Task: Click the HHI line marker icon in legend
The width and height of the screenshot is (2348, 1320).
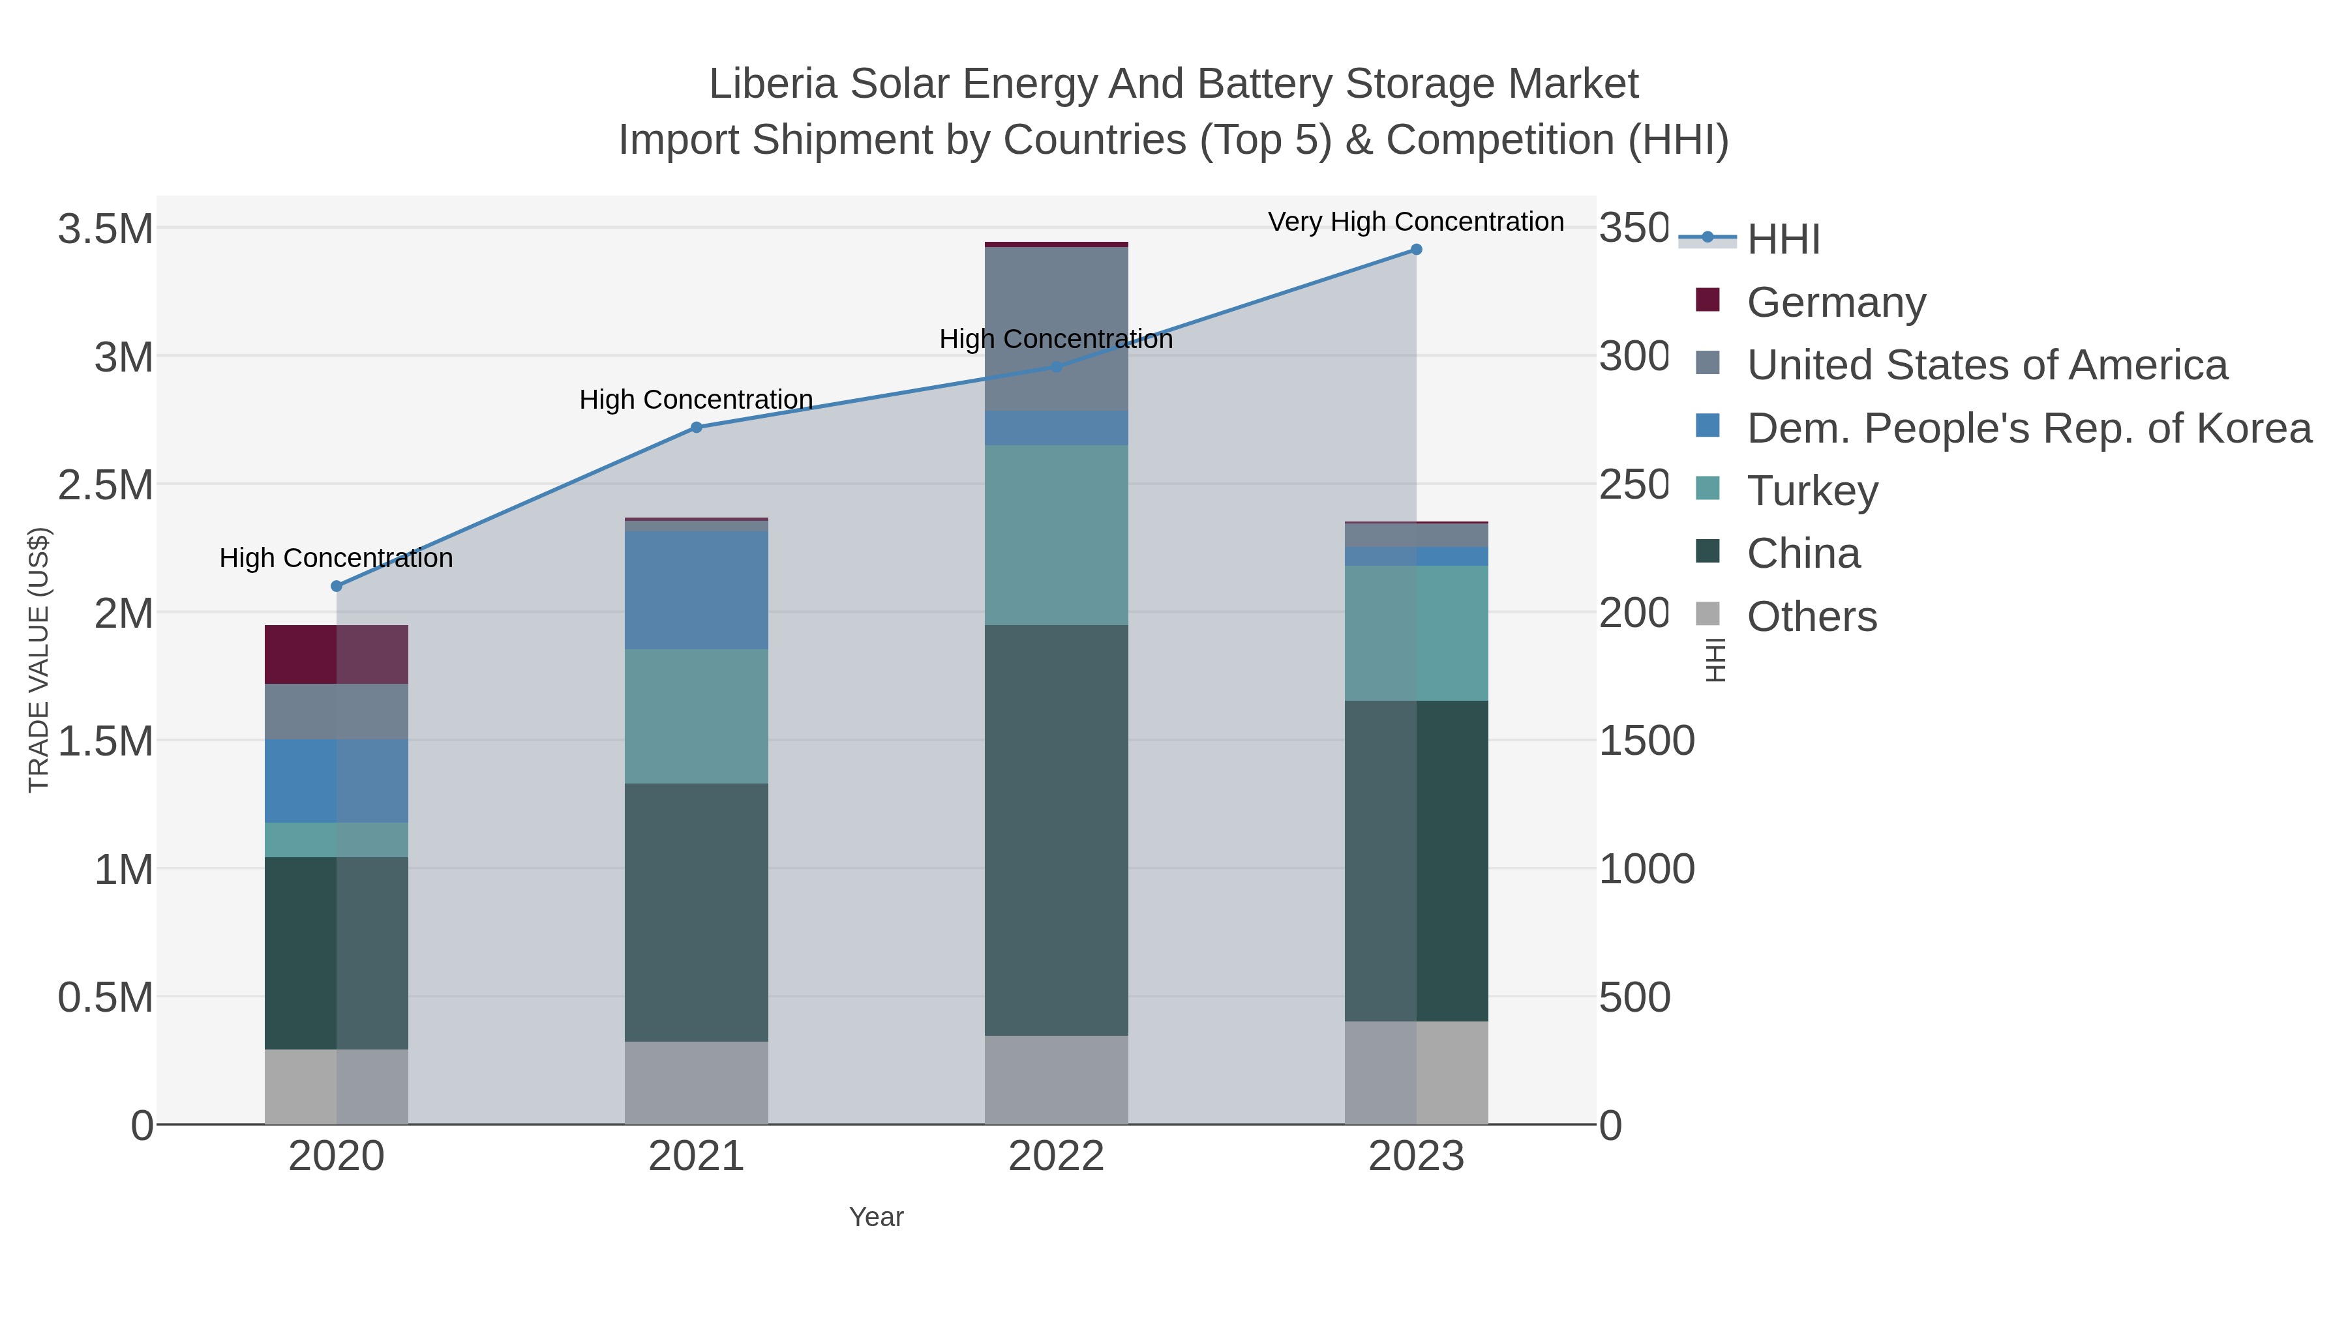Action: pos(1708,238)
